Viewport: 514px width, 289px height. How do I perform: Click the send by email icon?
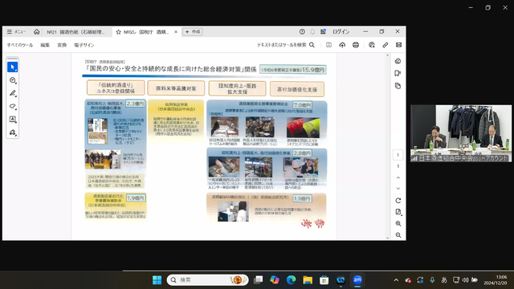pos(398,45)
